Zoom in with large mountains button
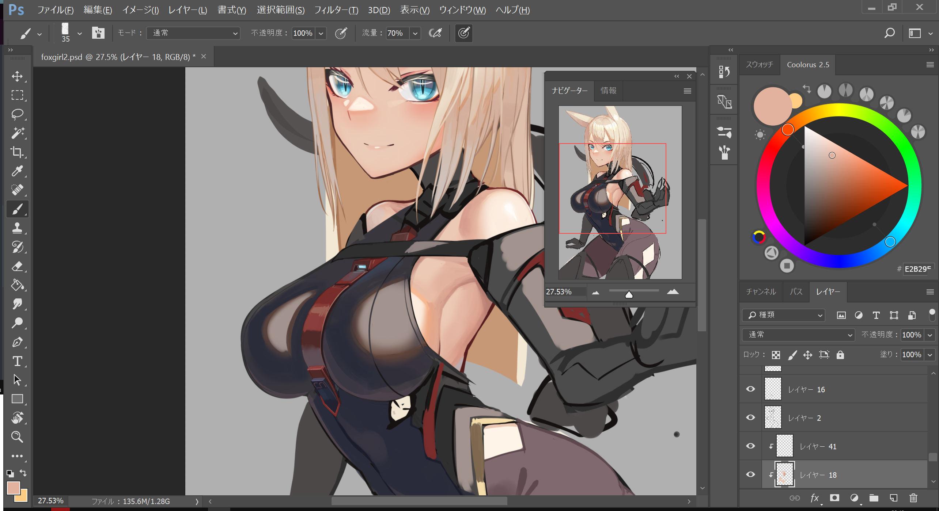This screenshot has height=511, width=939. point(673,292)
